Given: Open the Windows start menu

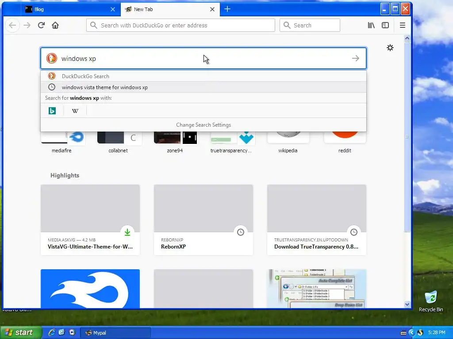Looking at the screenshot, I should pos(20,332).
